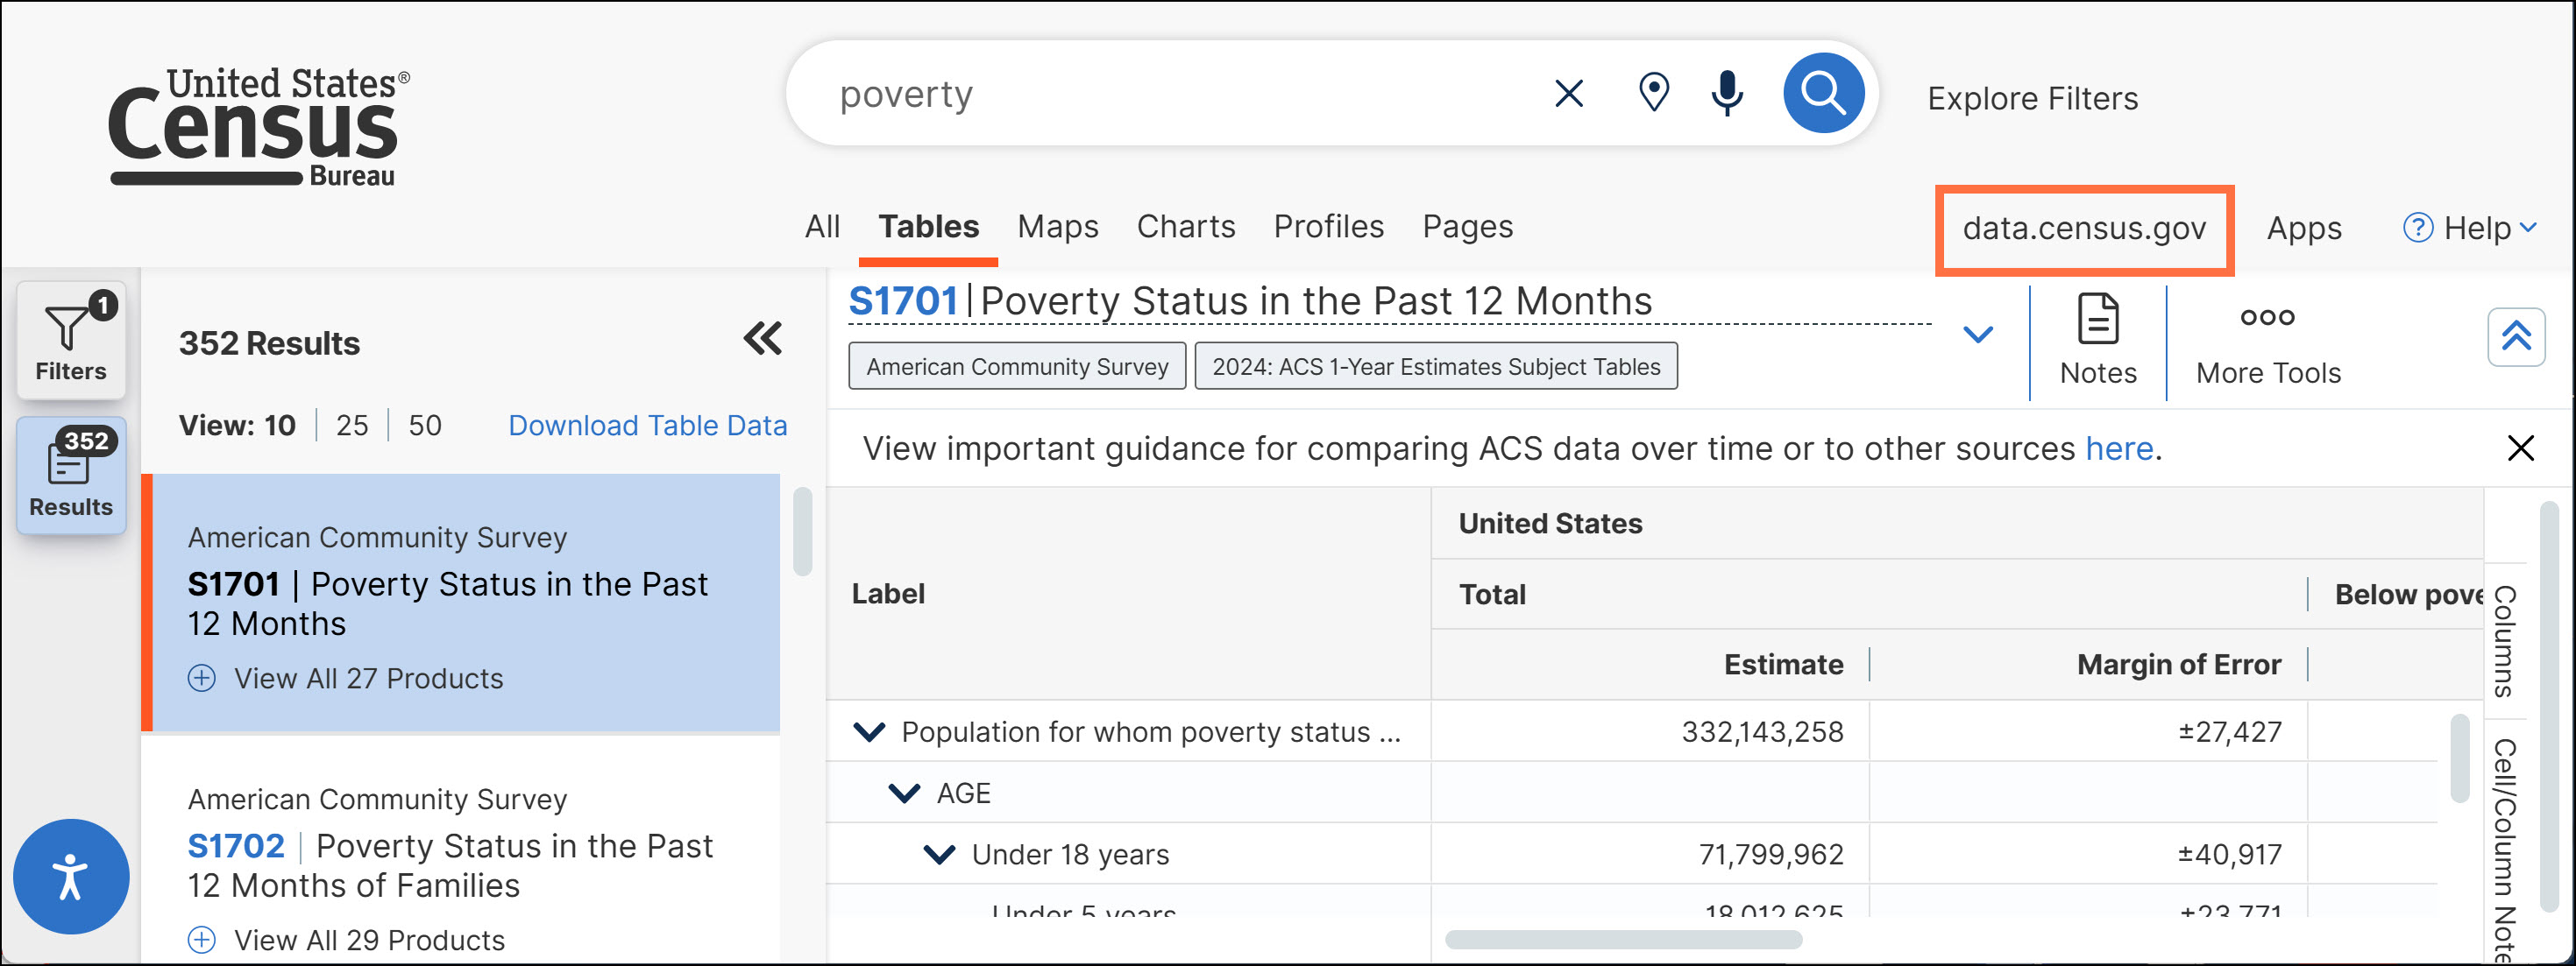
Task: Click the location pin icon in search bar
Action: point(1653,94)
